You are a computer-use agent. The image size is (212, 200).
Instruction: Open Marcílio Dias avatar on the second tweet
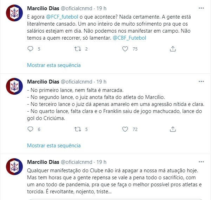14,86
